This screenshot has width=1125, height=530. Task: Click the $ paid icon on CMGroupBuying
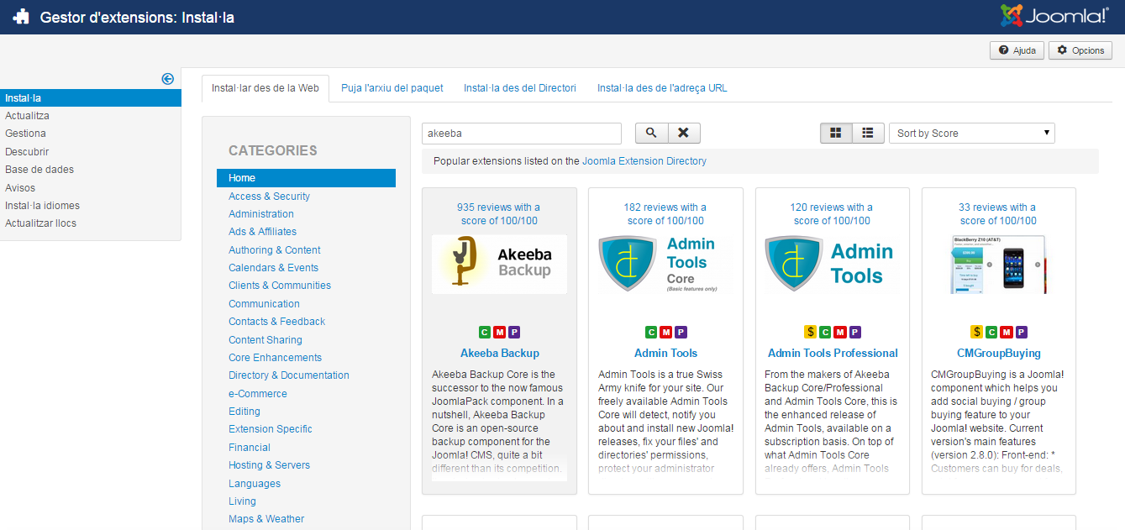pyautogui.click(x=976, y=332)
